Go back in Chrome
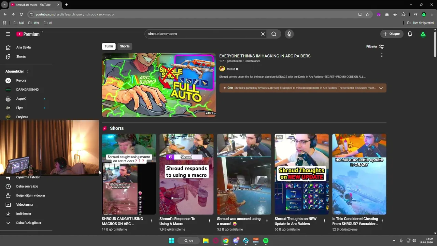The image size is (437, 246). [x=5, y=14]
